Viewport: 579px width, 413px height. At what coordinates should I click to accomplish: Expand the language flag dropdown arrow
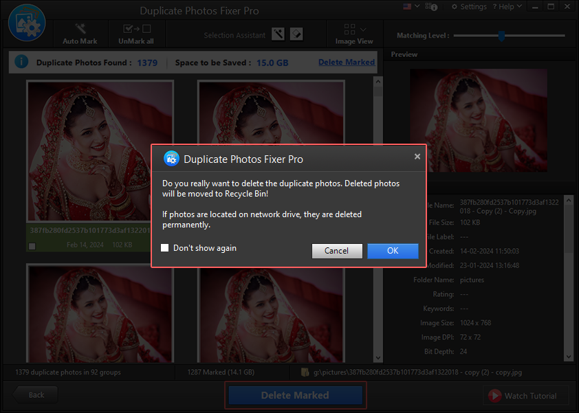[417, 6]
